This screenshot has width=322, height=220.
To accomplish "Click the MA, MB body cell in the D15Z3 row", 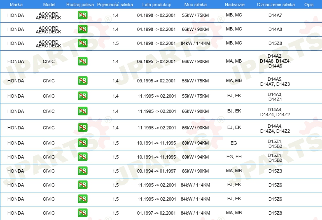I will (234, 171).
